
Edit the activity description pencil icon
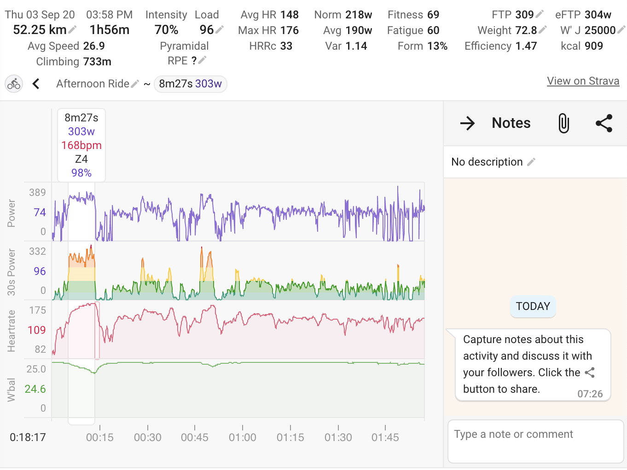pos(531,162)
